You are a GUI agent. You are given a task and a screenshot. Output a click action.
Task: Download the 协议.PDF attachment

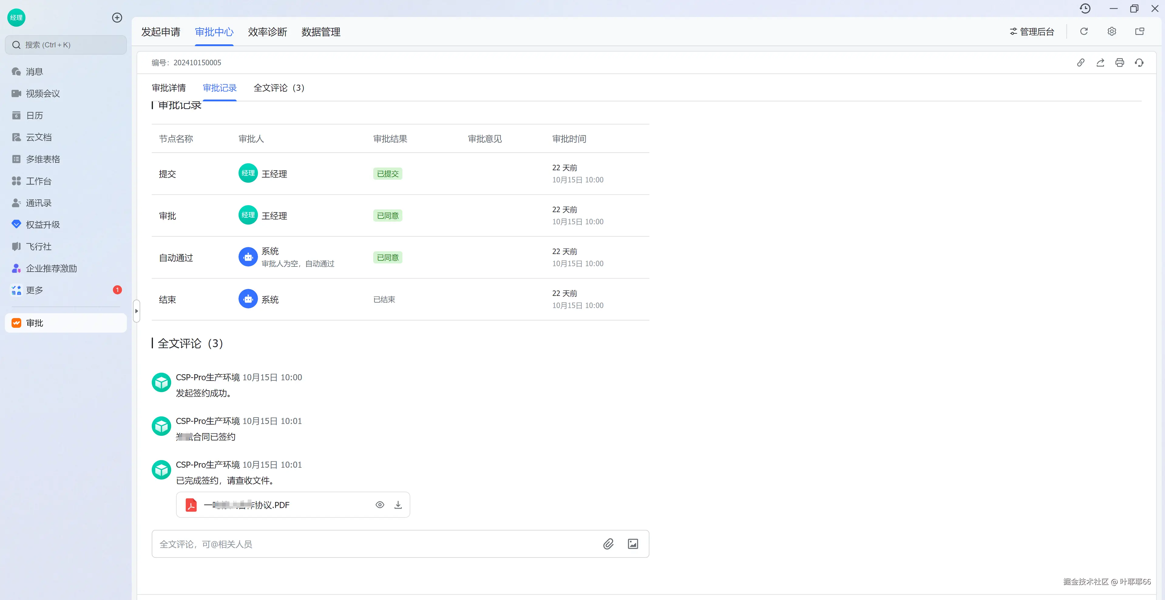coord(398,505)
